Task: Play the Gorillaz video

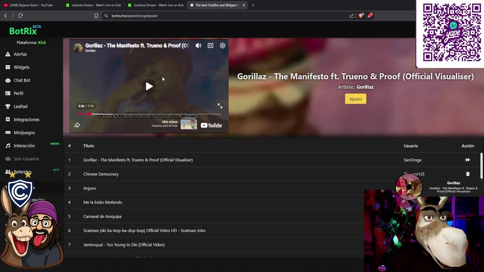Action: pyautogui.click(x=149, y=86)
